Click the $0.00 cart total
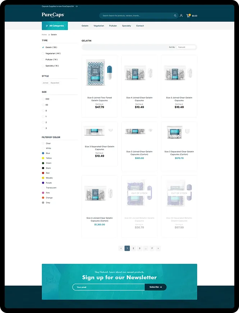Image resolution: width=239 pixels, height=313 pixels. pyautogui.click(x=194, y=16)
